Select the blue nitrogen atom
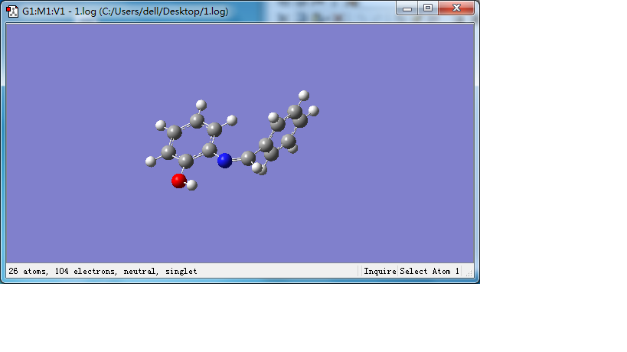 (224, 161)
